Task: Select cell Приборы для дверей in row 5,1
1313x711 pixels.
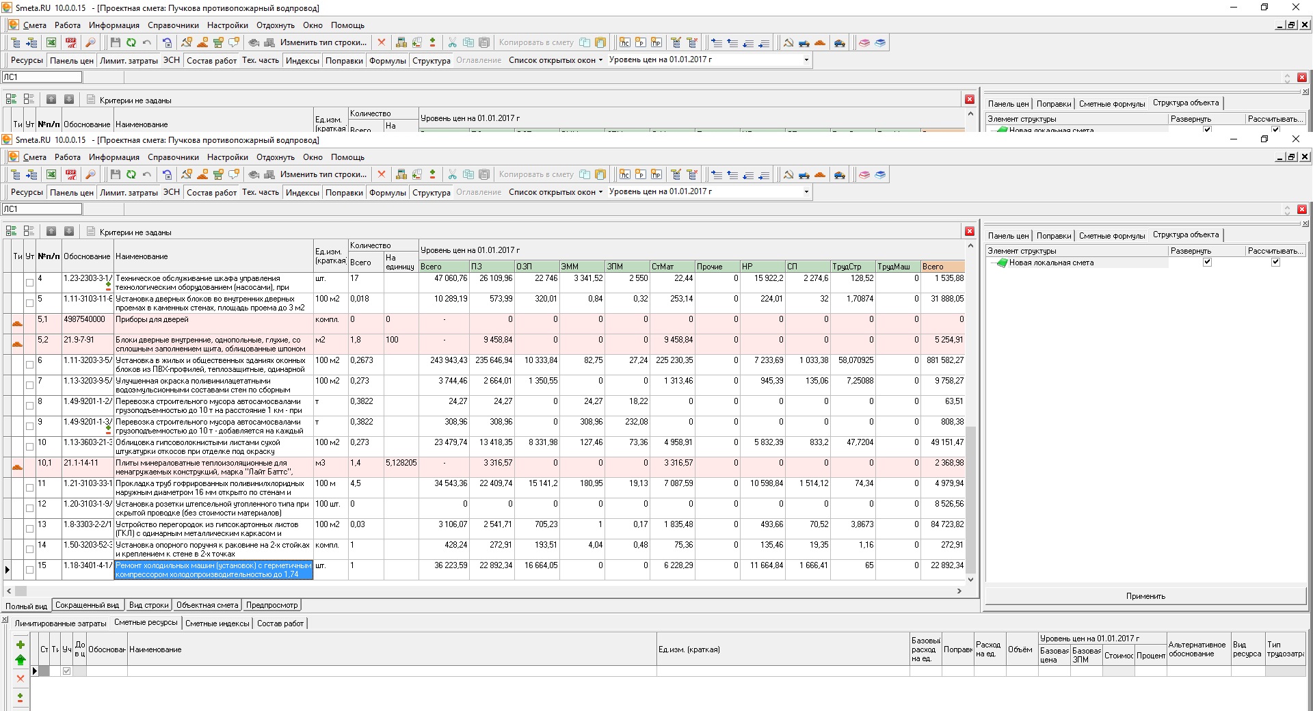Action: coord(213,323)
